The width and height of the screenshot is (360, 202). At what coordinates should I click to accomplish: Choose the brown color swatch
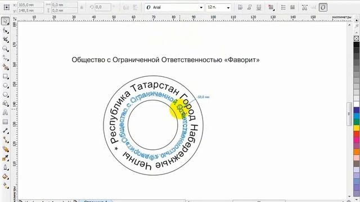[x=356, y=163]
